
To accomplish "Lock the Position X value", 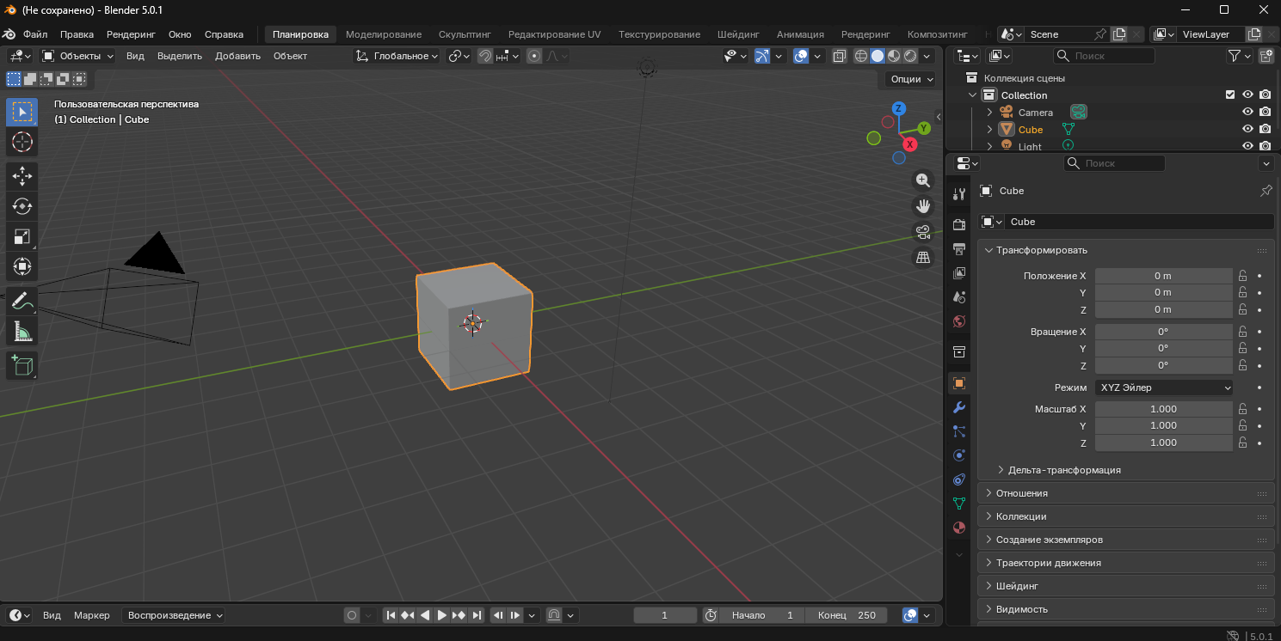I will 1242,276.
